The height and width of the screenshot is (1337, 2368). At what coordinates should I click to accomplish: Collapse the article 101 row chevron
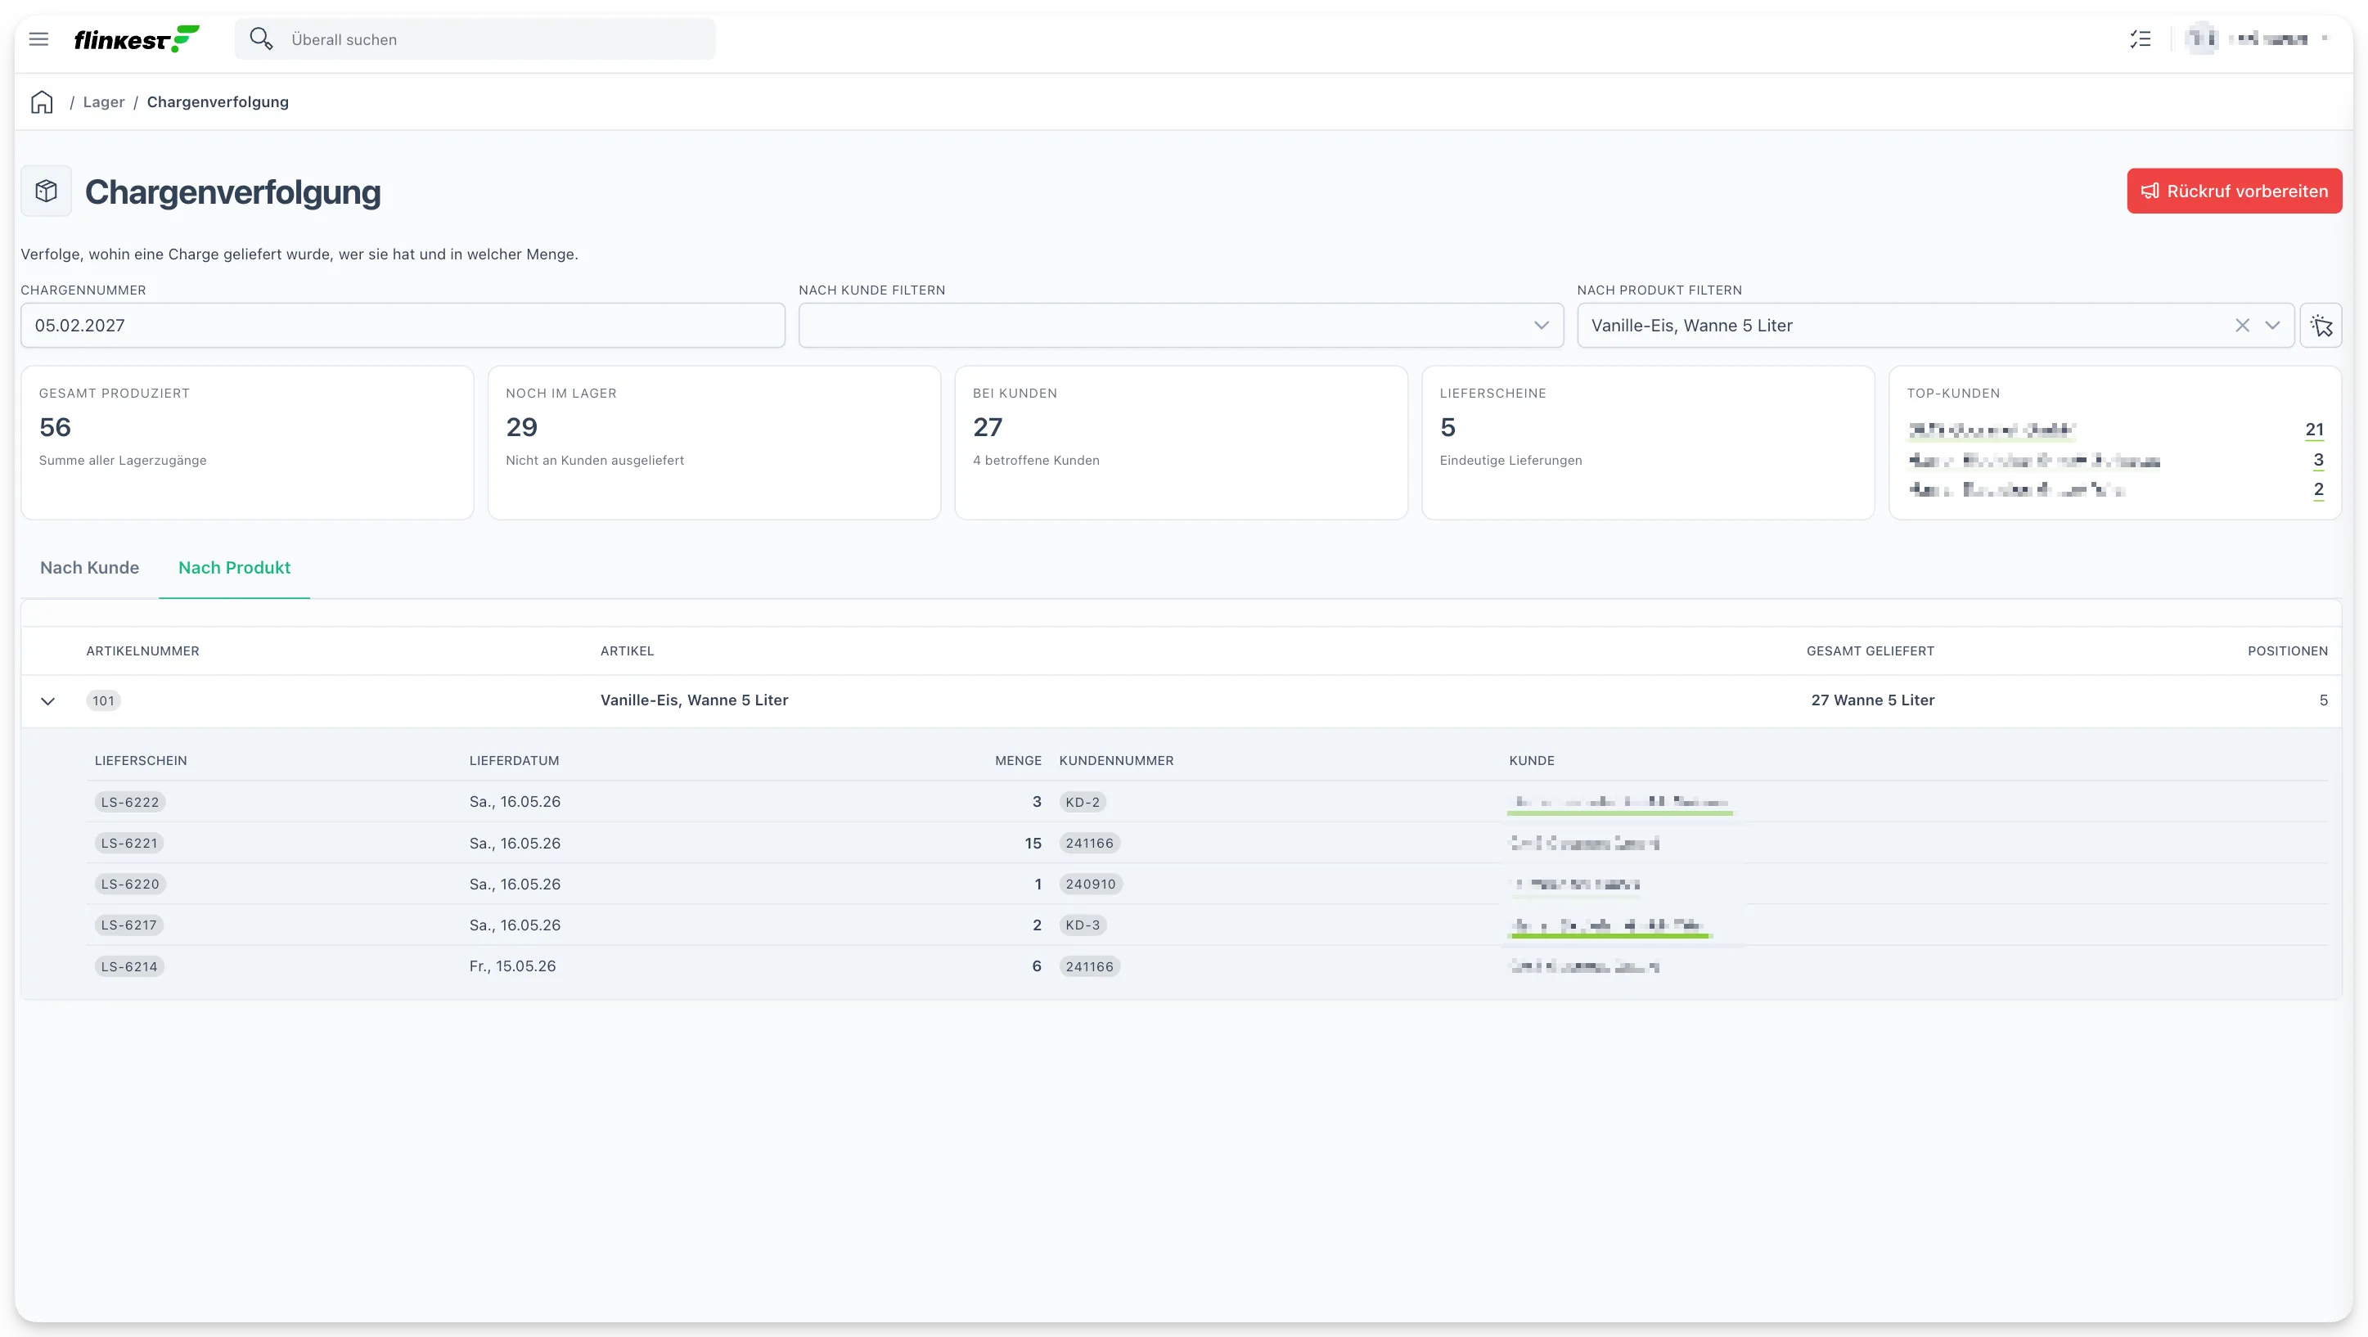[x=47, y=701]
